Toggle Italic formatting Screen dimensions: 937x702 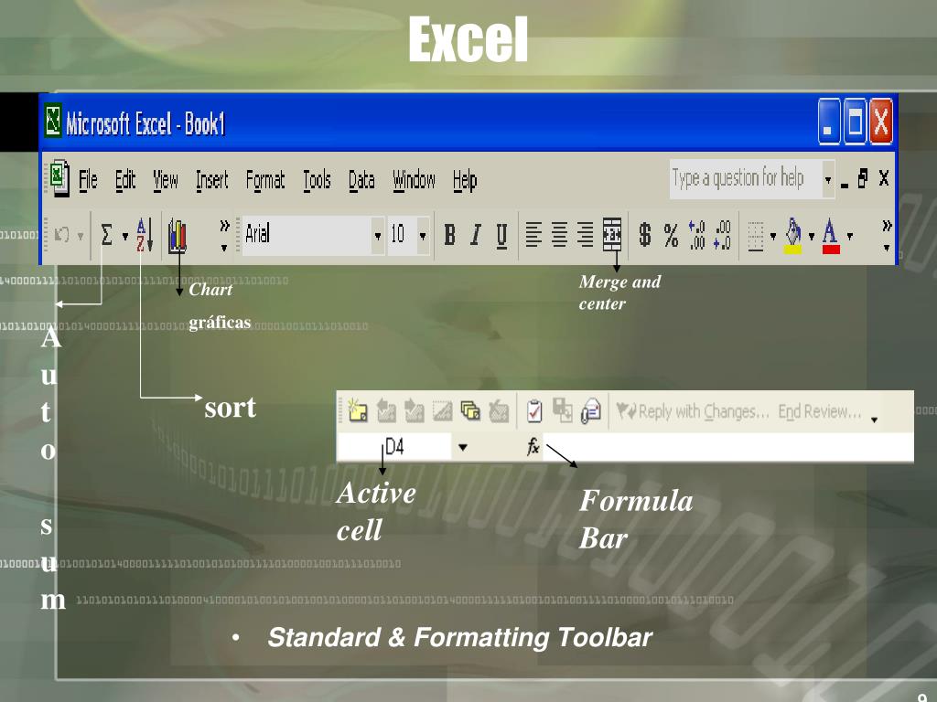point(476,235)
